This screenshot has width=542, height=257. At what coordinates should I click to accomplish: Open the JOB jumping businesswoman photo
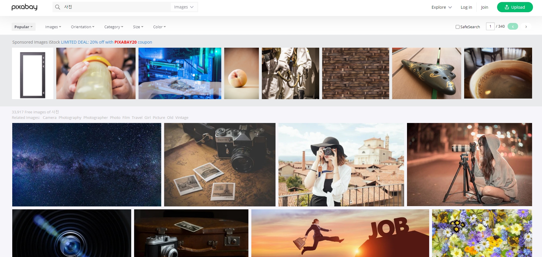pos(340,233)
